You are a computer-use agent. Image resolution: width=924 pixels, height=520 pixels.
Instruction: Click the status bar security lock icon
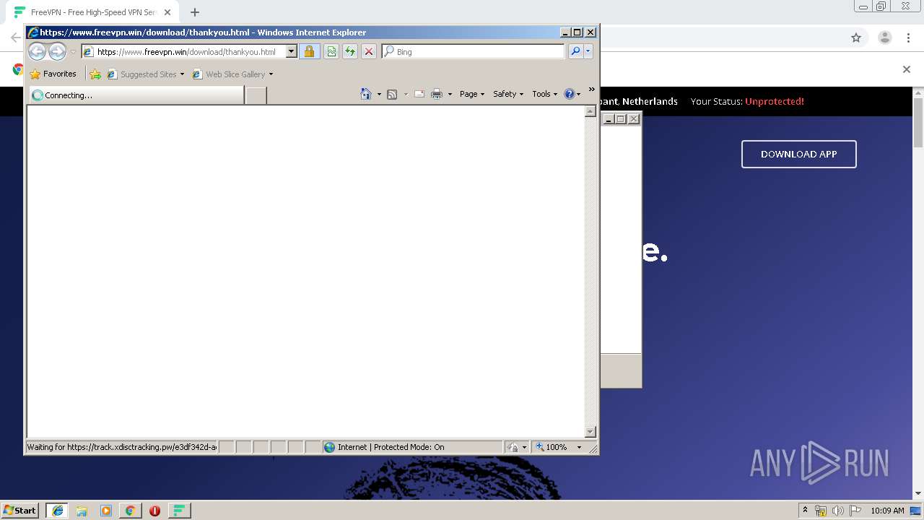point(513,447)
